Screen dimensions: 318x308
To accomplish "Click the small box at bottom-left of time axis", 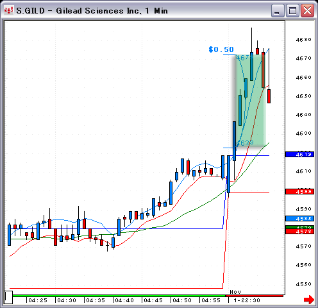I will click(x=8, y=297).
